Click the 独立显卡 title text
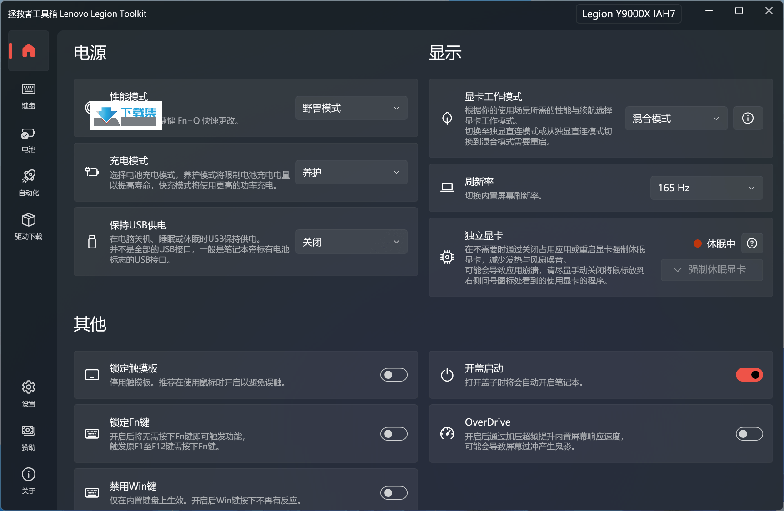The width and height of the screenshot is (784, 511). click(484, 236)
